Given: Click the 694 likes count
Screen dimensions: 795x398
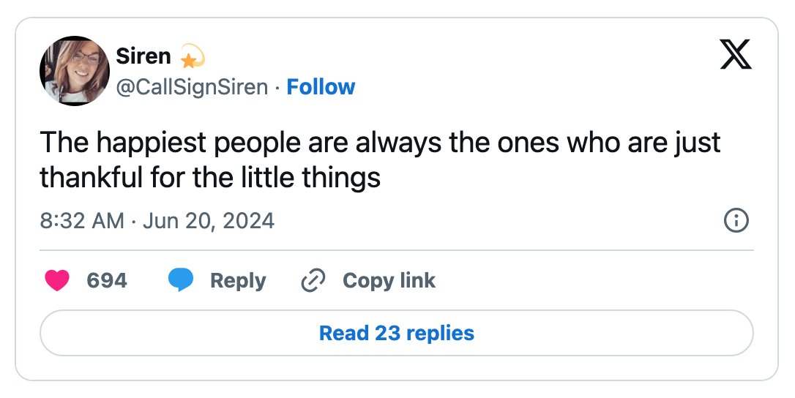Looking at the screenshot, I should click(x=107, y=280).
